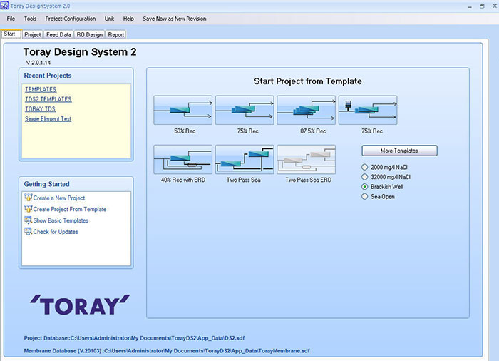499x361 pixels.
Task: Click the Membrane Database path text
Action: [x=167, y=351]
